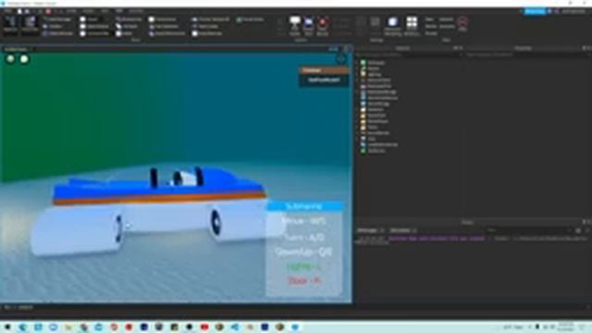Switch to the VIEW ribbon tab
Viewport: 592px width, 333px height.
pyautogui.click(x=119, y=11)
